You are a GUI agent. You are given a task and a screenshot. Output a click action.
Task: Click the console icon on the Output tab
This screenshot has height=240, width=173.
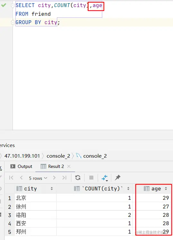(13, 166)
